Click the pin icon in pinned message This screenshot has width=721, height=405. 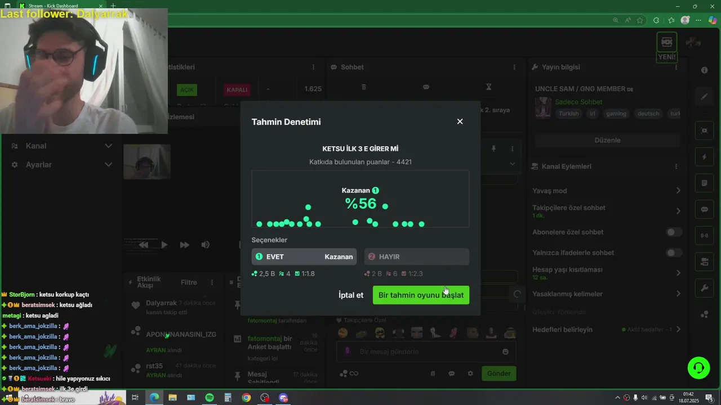coord(493,148)
